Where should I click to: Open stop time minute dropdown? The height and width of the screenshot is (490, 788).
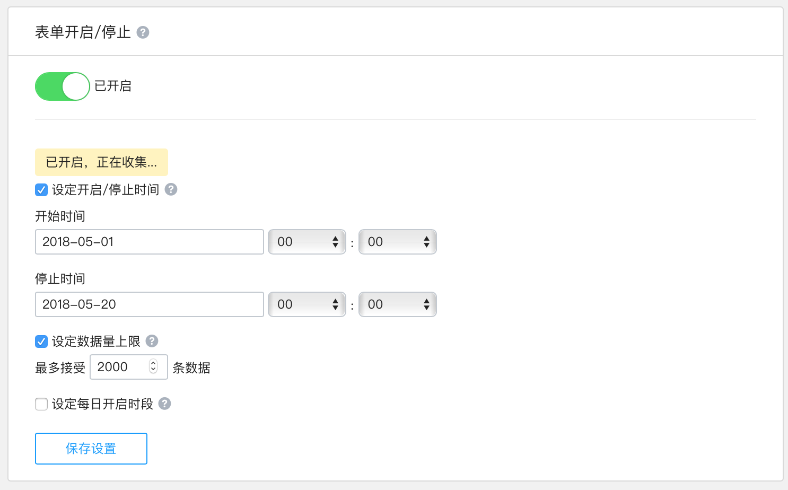398,304
